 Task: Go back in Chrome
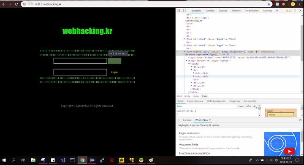[x=4, y=4]
